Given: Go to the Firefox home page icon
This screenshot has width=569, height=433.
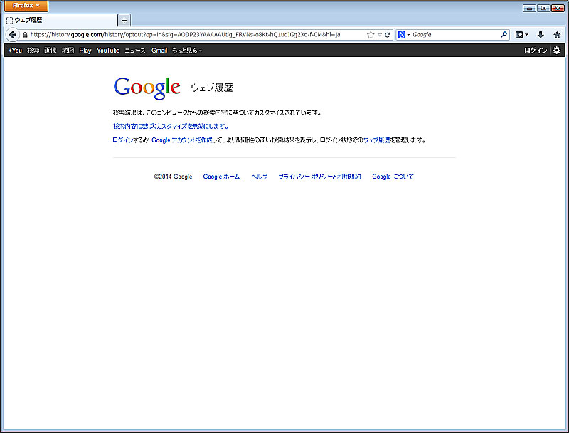Looking at the screenshot, I should tap(557, 35).
